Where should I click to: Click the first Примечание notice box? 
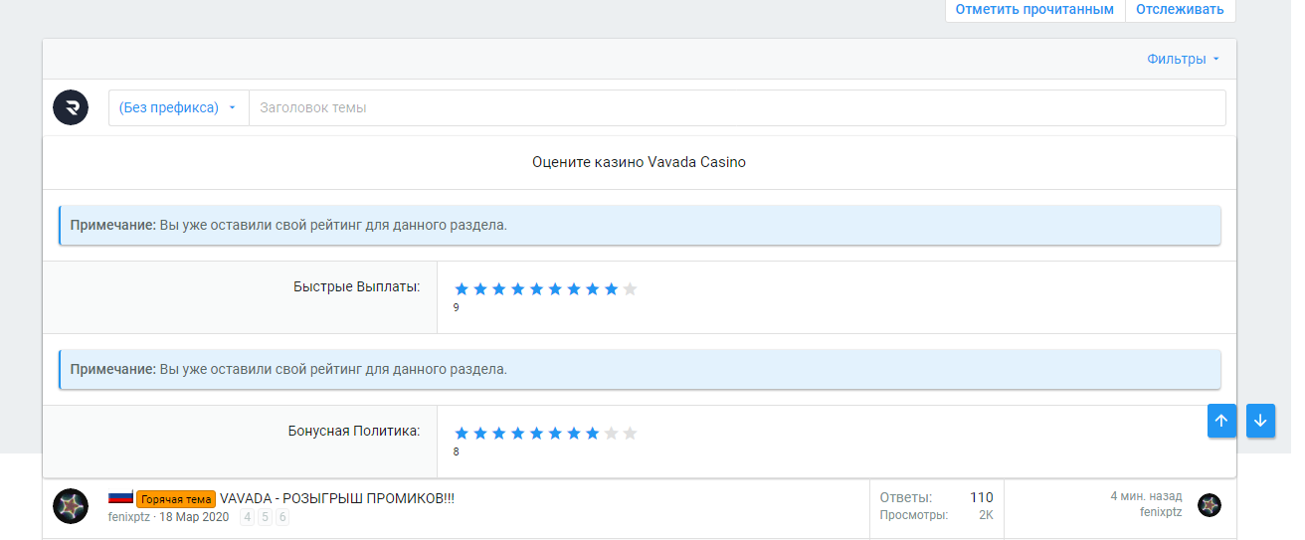coord(640,226)
